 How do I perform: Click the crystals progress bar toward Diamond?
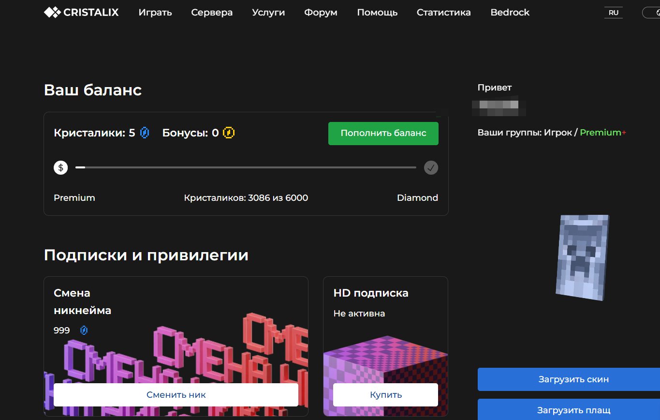(246, 167)
